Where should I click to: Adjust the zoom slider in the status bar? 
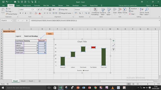148,84
